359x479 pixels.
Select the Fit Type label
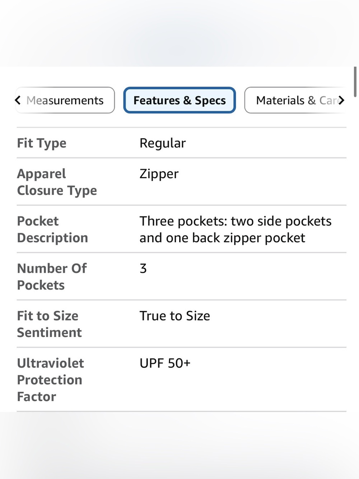[42, 143]
